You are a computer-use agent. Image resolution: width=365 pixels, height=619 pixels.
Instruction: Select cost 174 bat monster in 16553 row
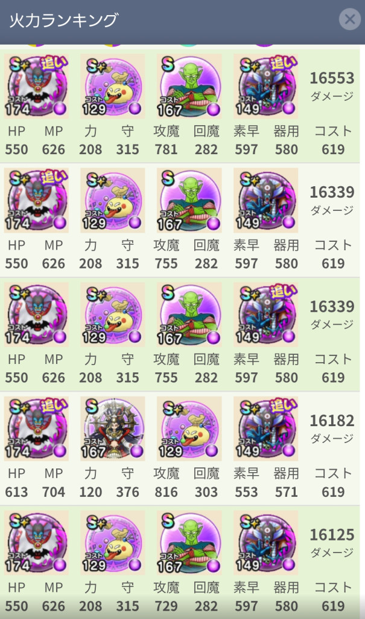click(x=36, y=86)
